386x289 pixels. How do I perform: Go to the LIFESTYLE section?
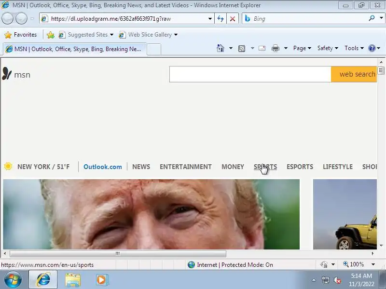[x=338, y=167]
